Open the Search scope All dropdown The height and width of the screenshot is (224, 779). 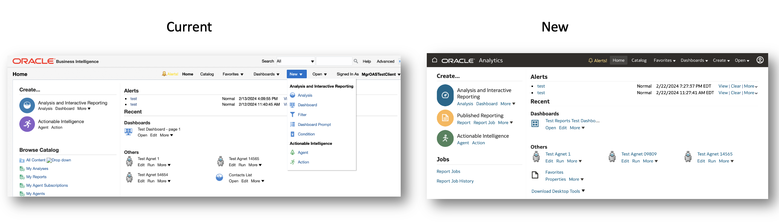[296, 61]
